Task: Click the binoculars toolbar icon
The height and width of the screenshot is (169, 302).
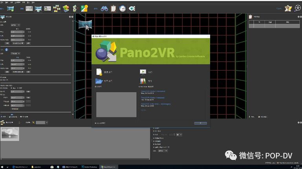Action: [104, 9]
